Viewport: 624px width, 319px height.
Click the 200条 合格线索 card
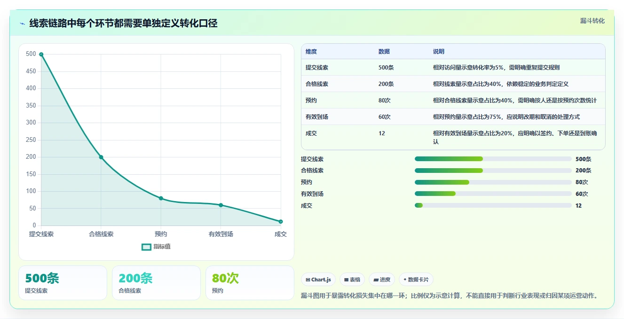coord(157,283)
